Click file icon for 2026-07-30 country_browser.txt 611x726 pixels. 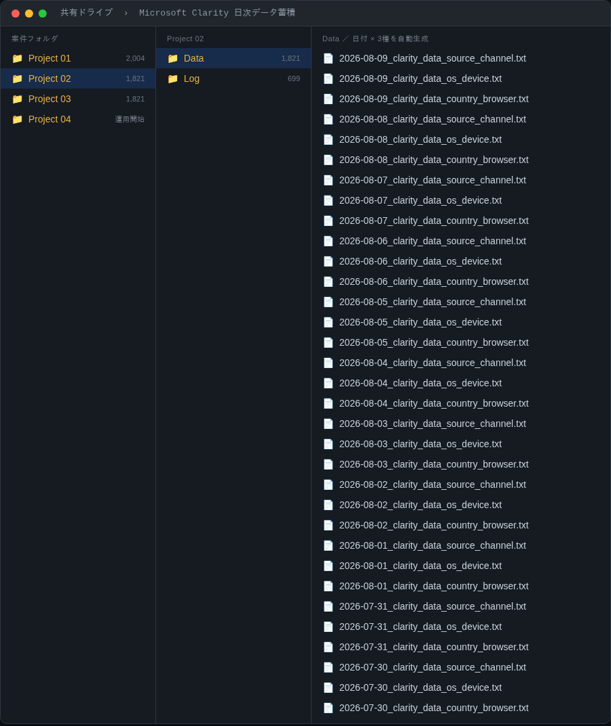(x=328, y=708)
